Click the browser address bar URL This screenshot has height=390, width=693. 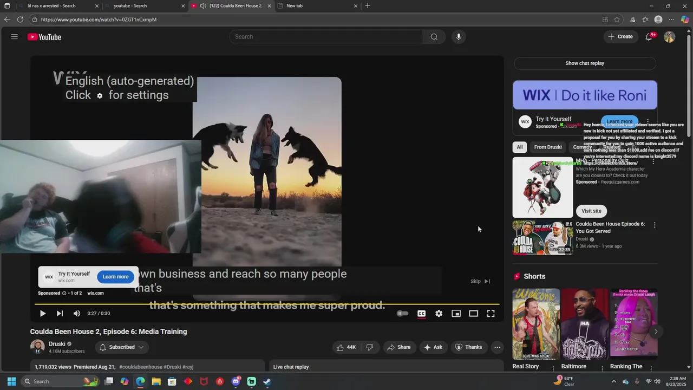pos(99,19)
